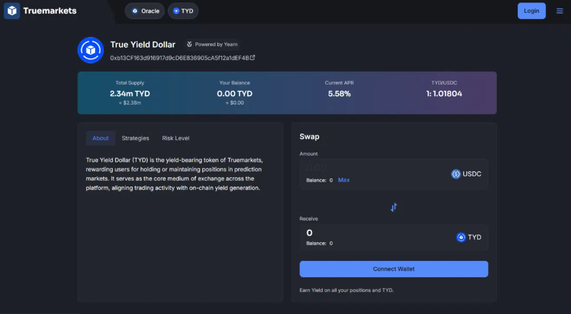Image resolution: width=571 pixels, height=314 pixels.
Task: Switch to the Strategies tab
Action: coord(135,138)
